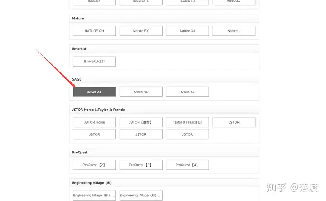This screenshot has height=201, width=326.
Task: Click JSTOR button below JSTOR【推荐】
Action: click(x=141, y=134)
